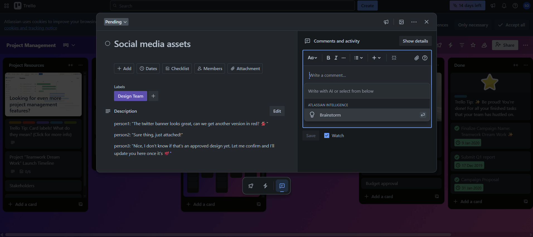Open the board menu three dots
Viewport: 533px width, 237px height.
pyautogui.click(x=525, y=45)
